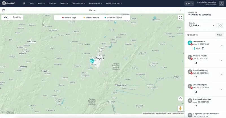This screenshot has height=118, width=226.
Task: Click Usuario Prueba's avatar icon
Action: click(x=190, y=57)
